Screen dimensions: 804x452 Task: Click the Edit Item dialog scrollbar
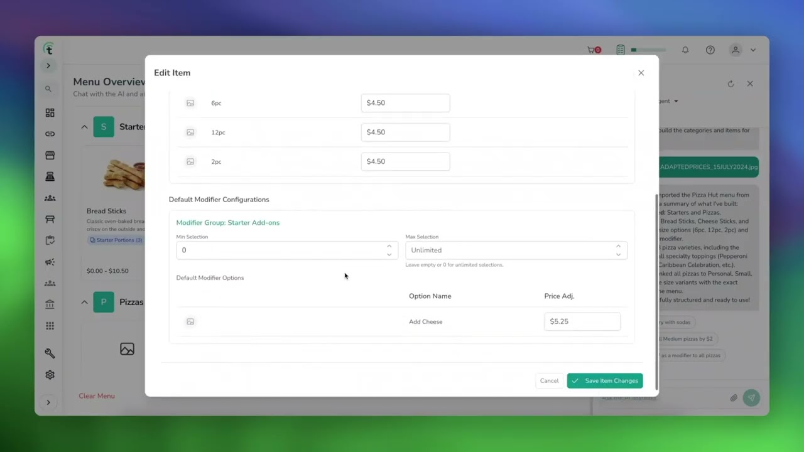[656, 291]
